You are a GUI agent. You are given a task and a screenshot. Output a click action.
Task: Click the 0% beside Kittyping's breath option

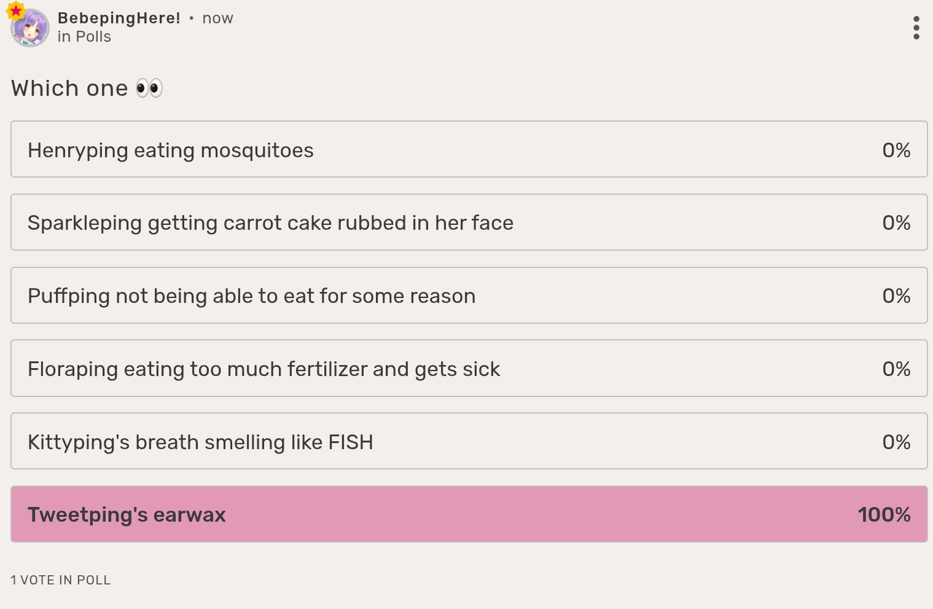pyautogui.click(x=896, y=442)
